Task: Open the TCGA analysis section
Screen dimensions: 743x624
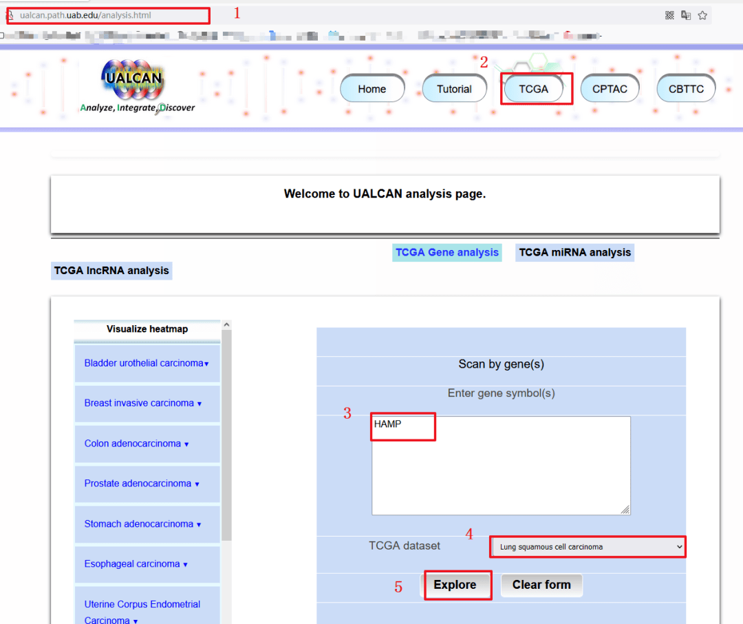Action: (534, 89)
